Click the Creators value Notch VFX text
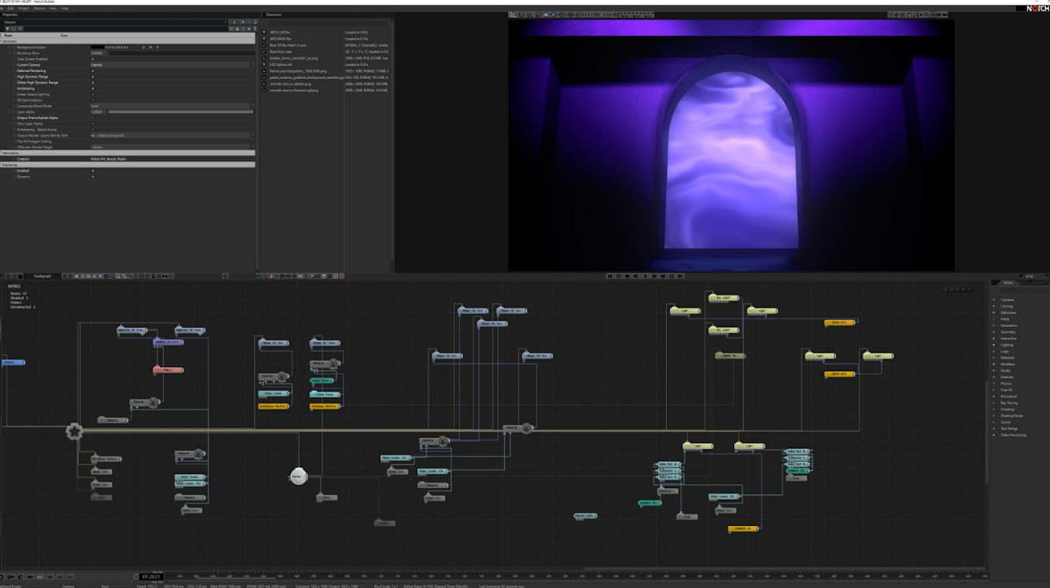This screenshot has width=1050, height=588. [108, 159]
